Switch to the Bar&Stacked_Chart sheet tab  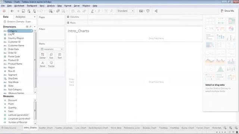[x=98, y=128]
